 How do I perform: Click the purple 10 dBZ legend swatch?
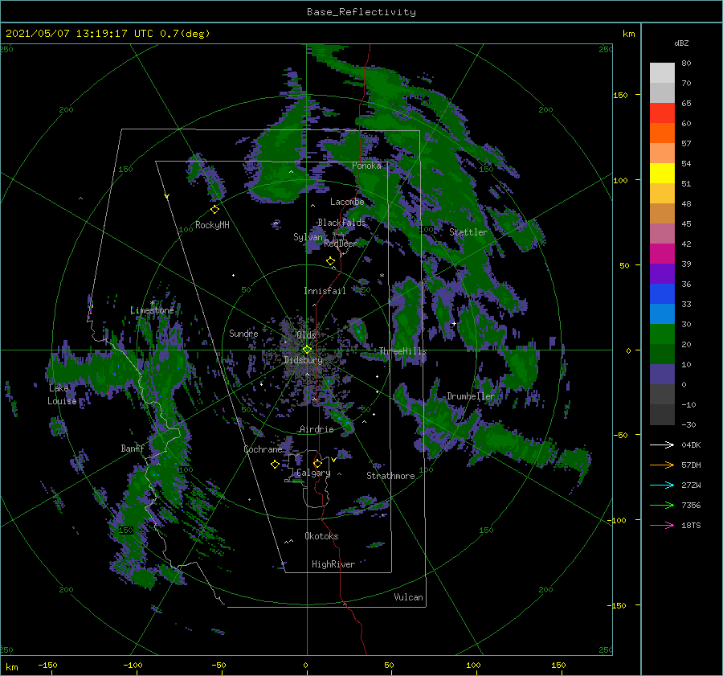[x=662, y=374]
